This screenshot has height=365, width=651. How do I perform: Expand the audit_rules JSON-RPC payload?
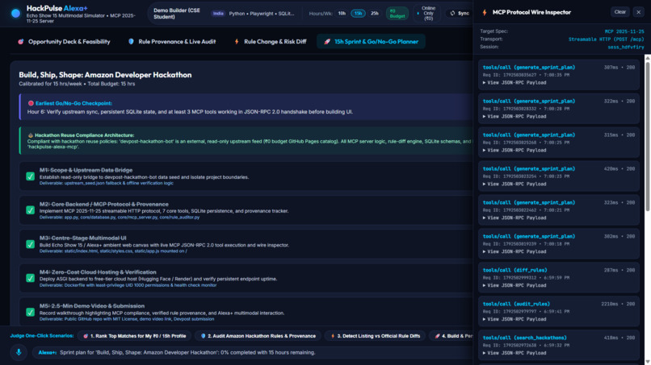514,319
